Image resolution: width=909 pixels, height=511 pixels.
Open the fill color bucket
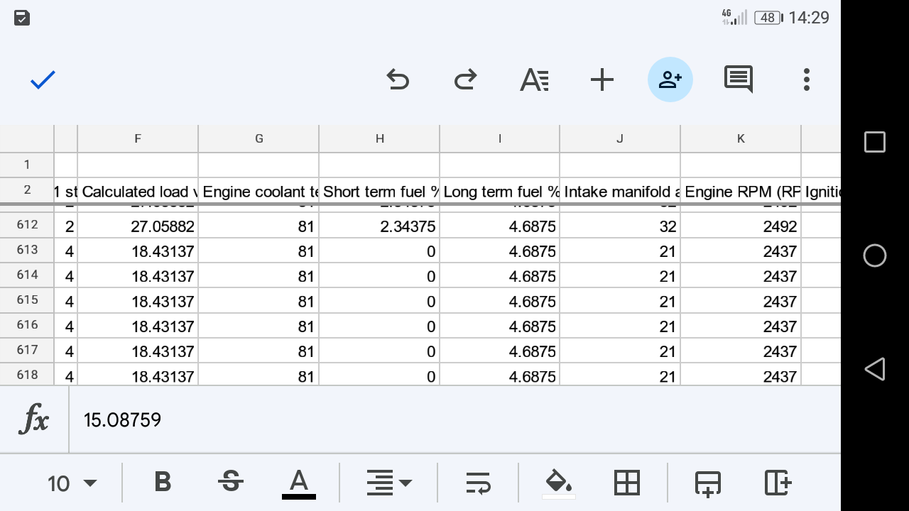pos(559,483)
